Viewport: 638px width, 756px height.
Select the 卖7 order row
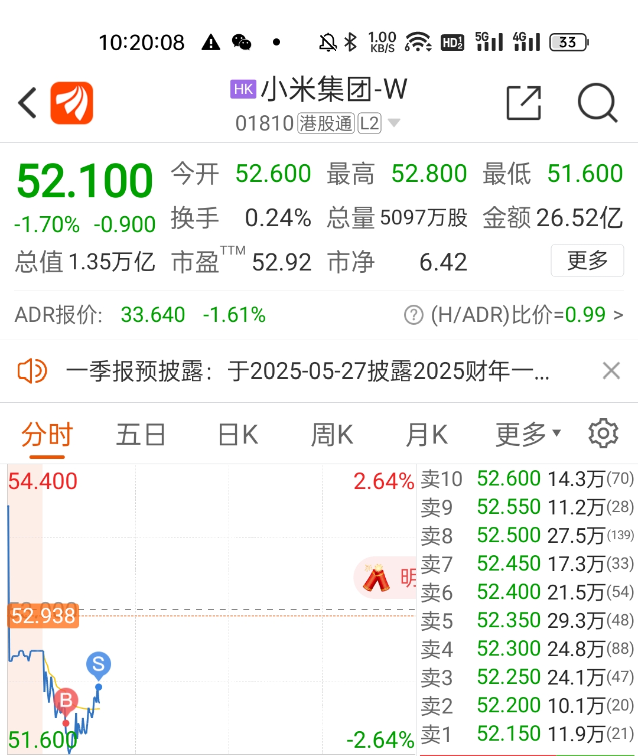pyautogui.click(x=528, y=564)
